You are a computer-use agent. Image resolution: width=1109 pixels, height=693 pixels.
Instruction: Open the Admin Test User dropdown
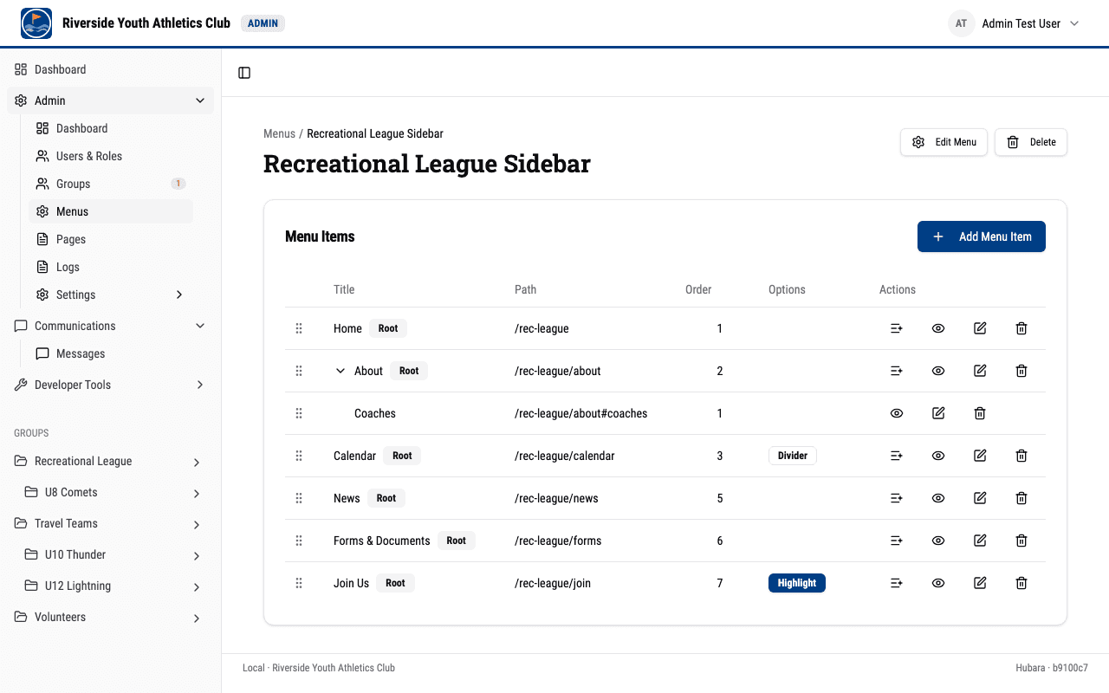(1015, 23)
